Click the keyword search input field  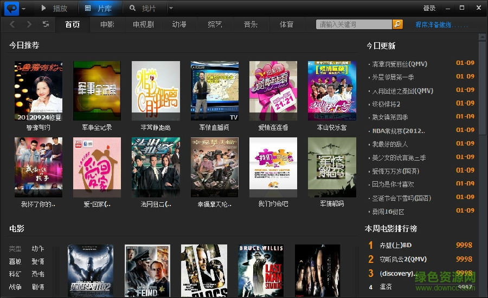354,24
